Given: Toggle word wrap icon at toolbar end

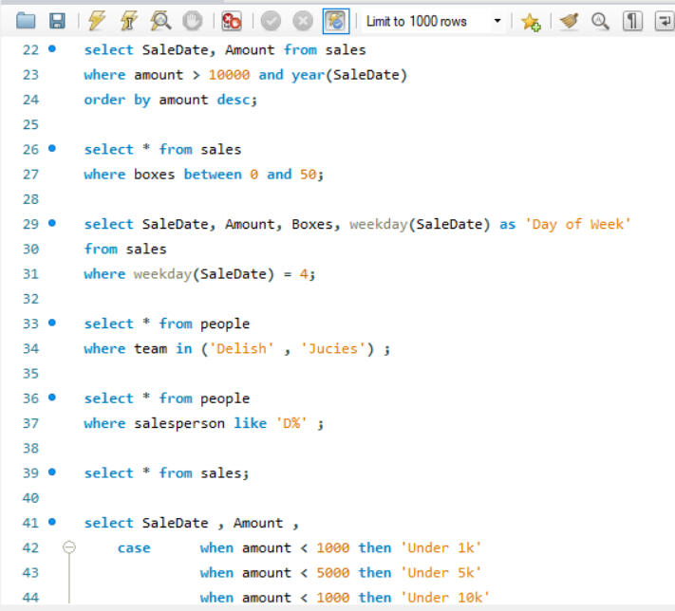Looking at the screenshot, I should pyautogui.click(x=664, y=21).
